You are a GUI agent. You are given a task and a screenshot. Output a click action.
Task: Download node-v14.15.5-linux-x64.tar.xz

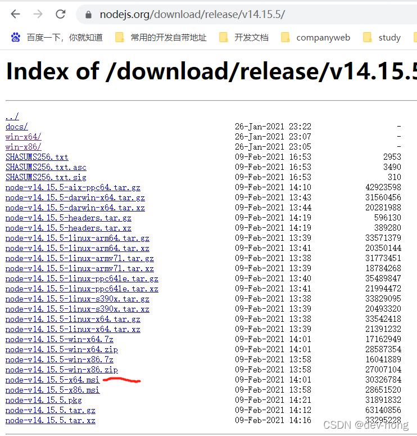(x=73, y=329)
